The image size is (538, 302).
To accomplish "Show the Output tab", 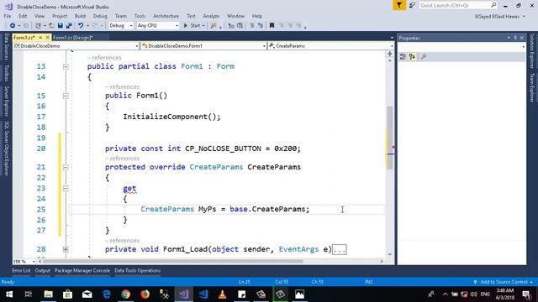I will click(43, 270).
